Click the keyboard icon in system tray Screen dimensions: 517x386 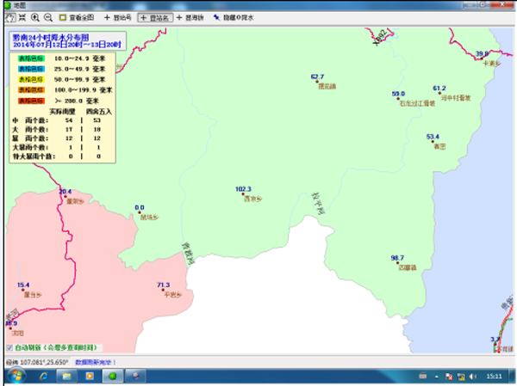pos(423,376)
